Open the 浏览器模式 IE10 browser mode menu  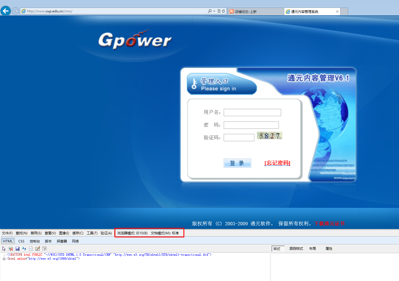click(132, 233)
